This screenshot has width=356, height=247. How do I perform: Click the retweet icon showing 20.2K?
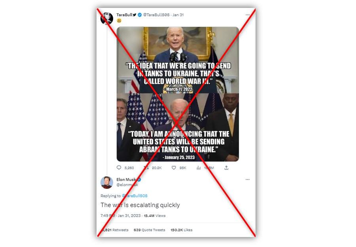[x=146, y=168]
